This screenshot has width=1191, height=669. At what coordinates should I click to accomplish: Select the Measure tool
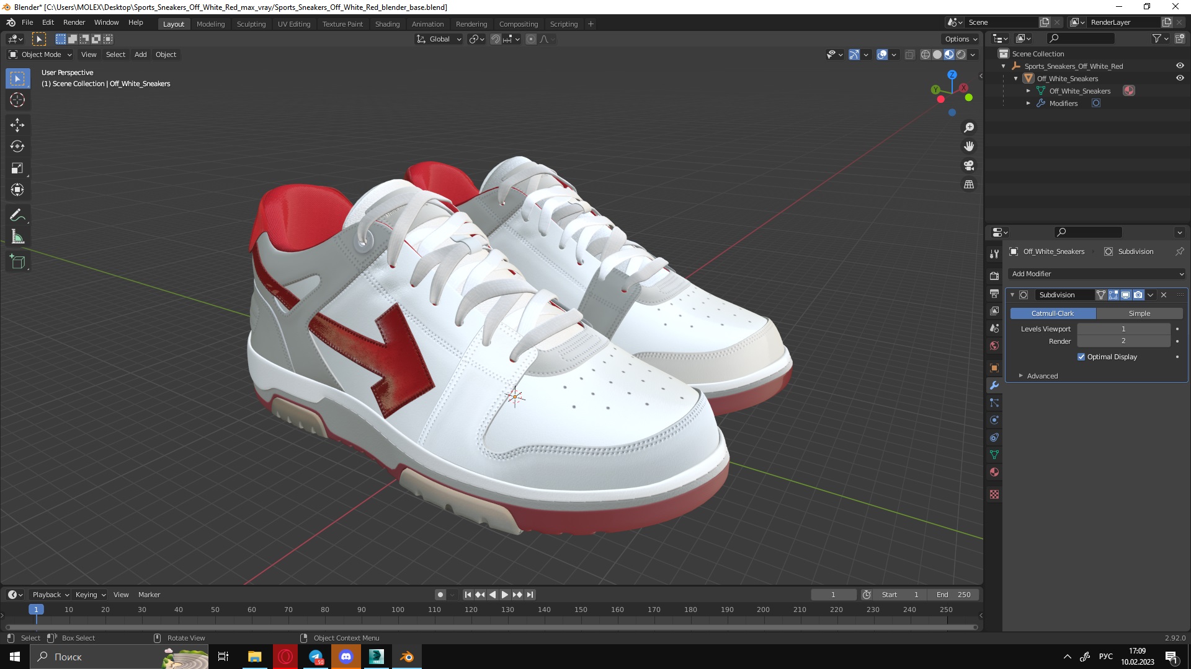coord(17,237)
